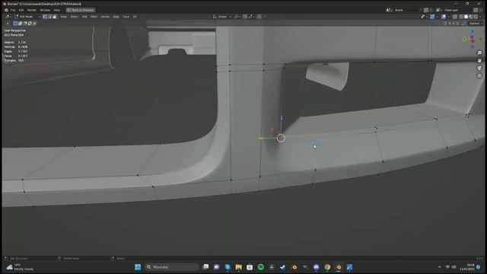Toggle mesh symmetry along X axis
This screenshot has width=487, height=274.
coord(450,24)
